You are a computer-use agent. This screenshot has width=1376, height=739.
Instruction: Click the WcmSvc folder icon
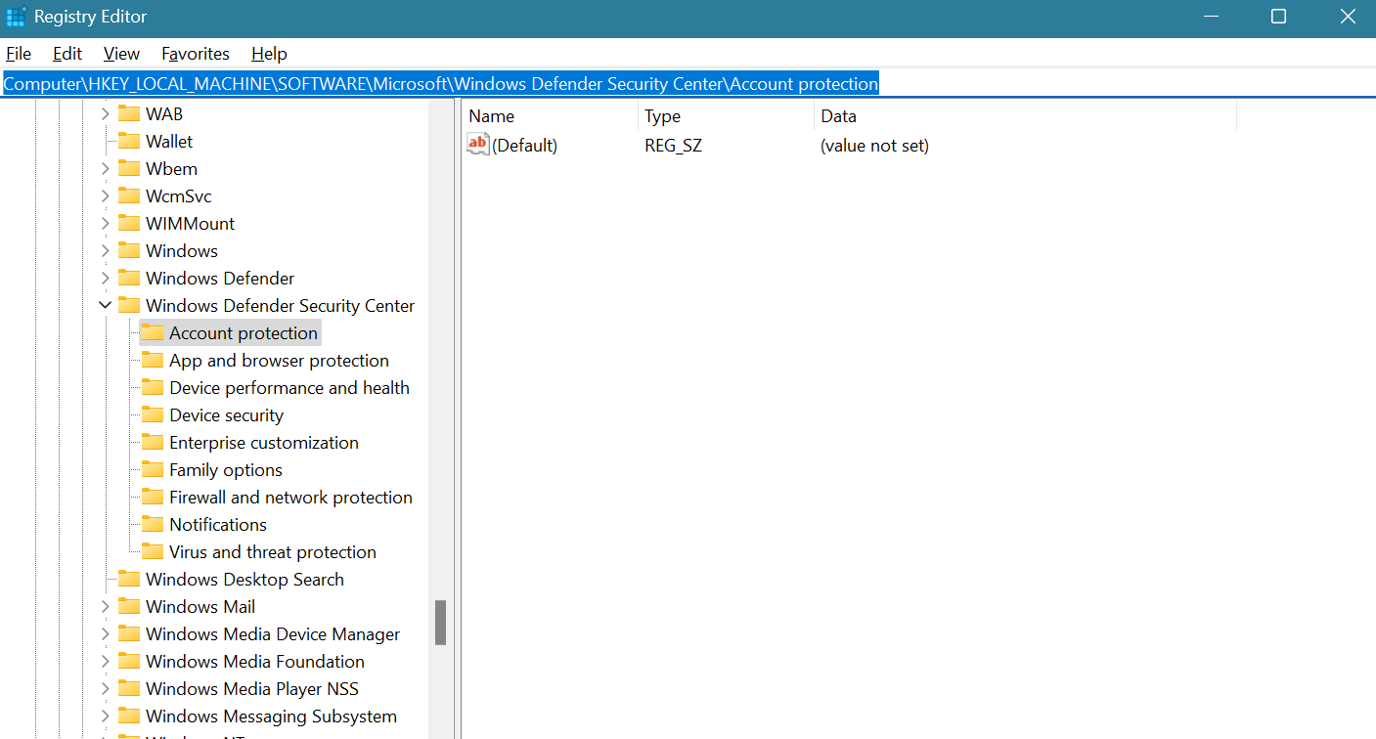(x=129, y=196)
